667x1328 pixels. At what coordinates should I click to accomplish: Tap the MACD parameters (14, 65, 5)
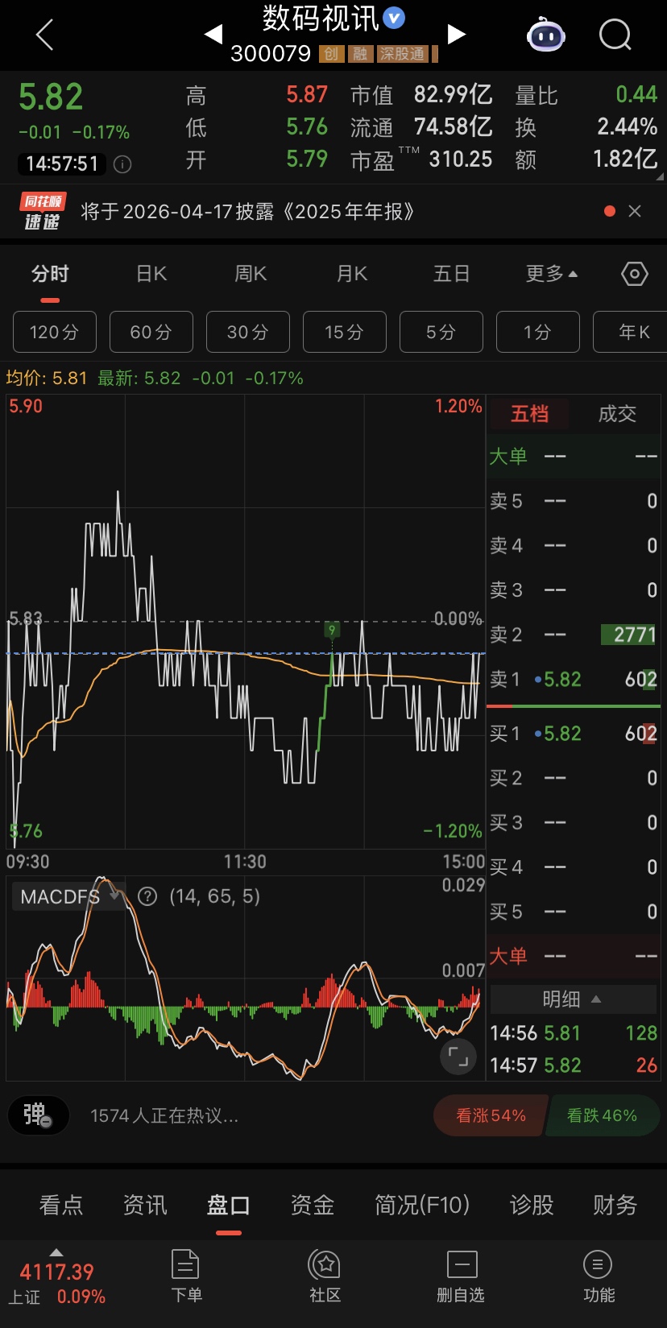214,896
